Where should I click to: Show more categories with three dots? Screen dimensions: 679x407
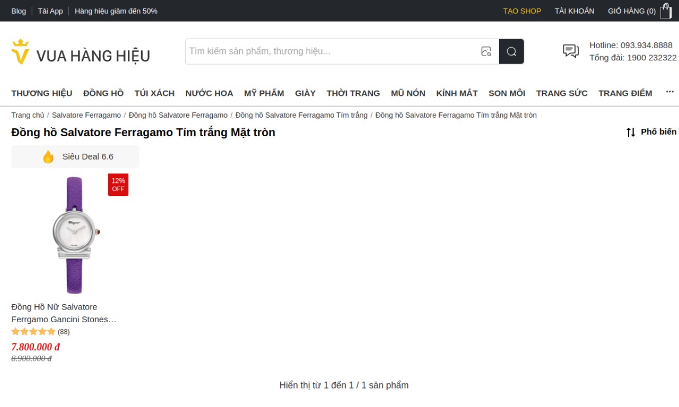669,92
